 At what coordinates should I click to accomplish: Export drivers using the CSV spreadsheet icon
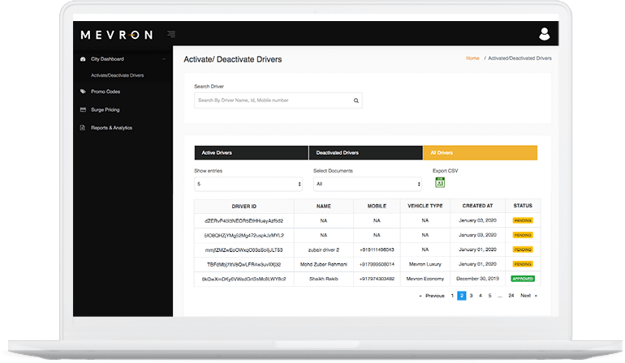[440, 182]
